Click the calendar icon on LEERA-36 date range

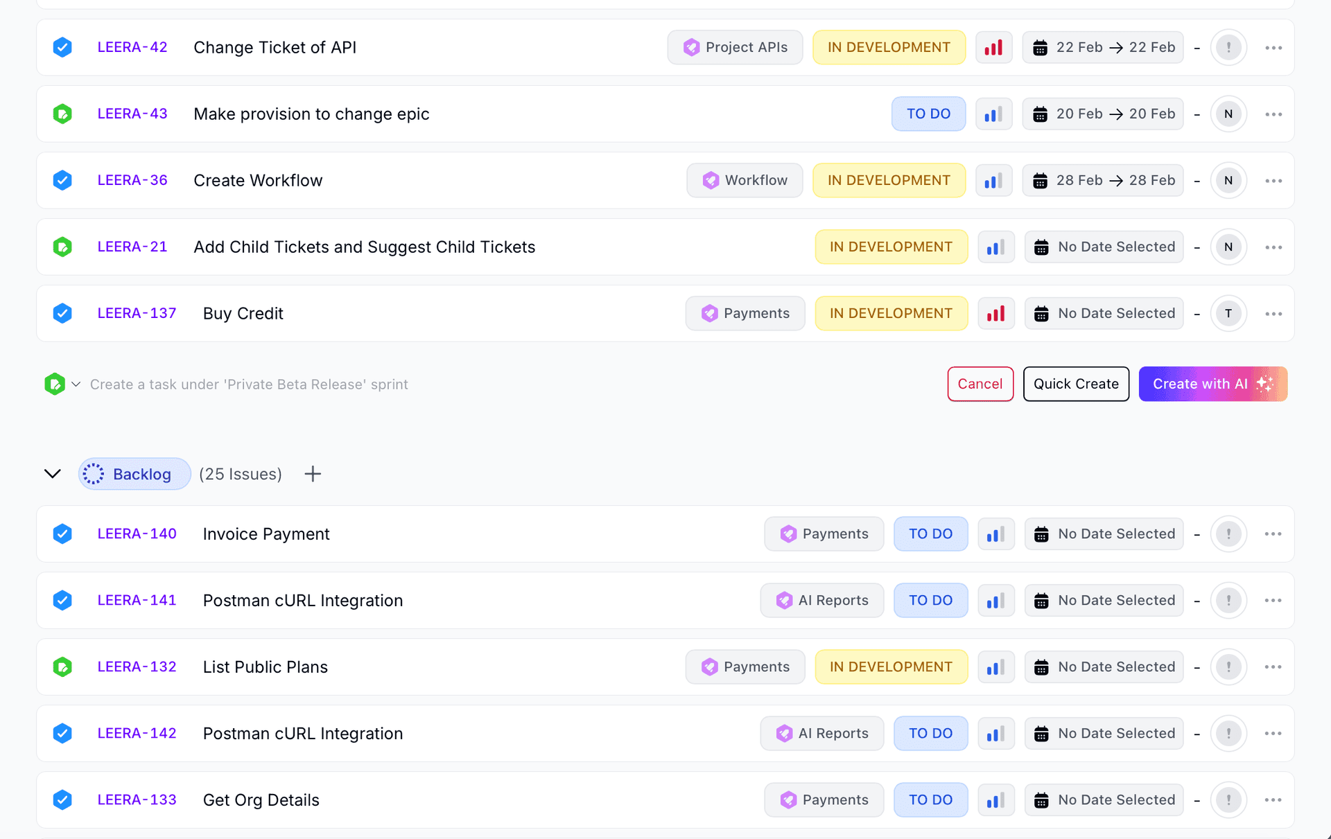pos(1040,180)
